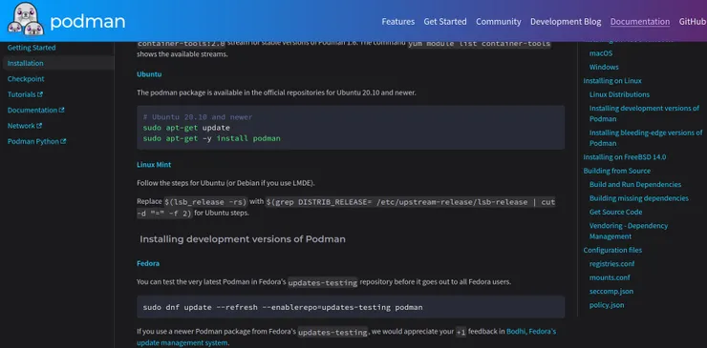Jump to Get Source Code in contents
This screenshot has height=348, width=707.
click(x=615, y=212)
